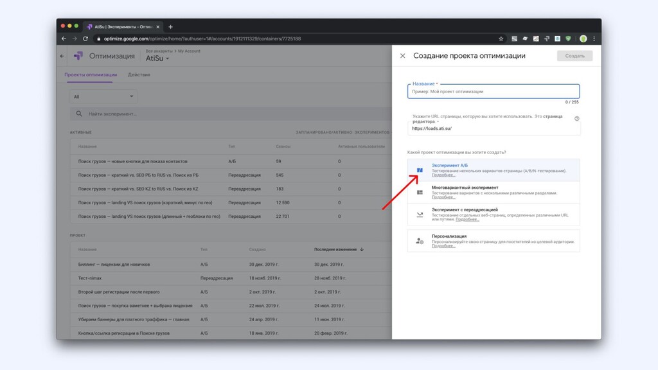Click the purple Optimize logo
Screen dimensions: 658x370
coord(78,56)
